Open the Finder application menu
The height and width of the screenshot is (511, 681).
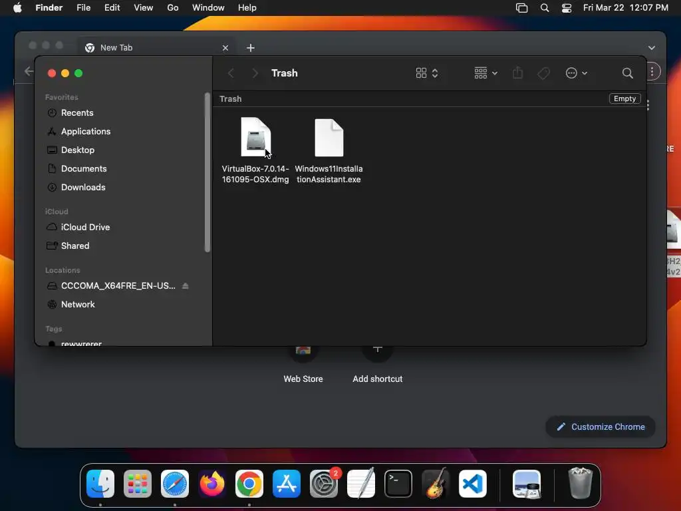point(49,8)
